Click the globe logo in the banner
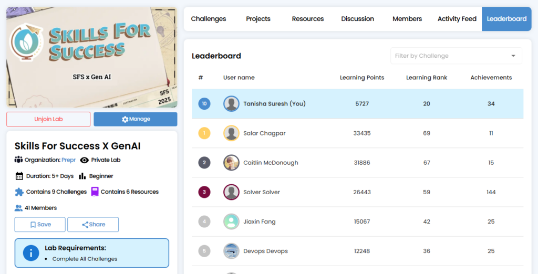This screenshot has width=538, height=274. (x=27, y=42)
